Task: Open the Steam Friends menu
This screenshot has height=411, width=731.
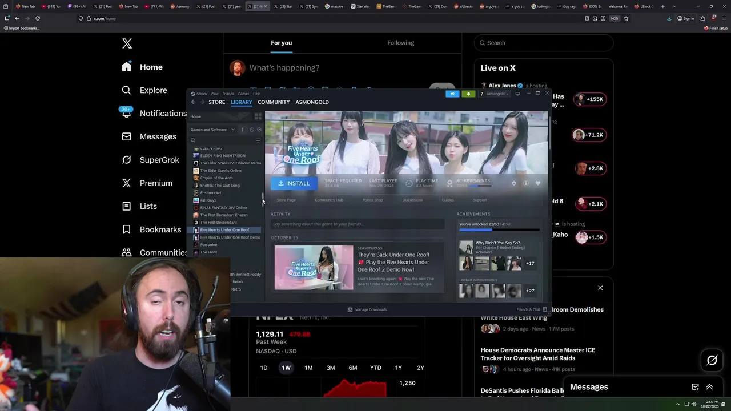Action: click(228, 94)
